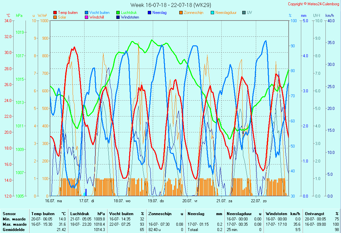Viewport: 341px width, 233px height.
Task: Click the orange Zonneschijn legend swatch
Action: pyautogui.click(x=181, y=13)
